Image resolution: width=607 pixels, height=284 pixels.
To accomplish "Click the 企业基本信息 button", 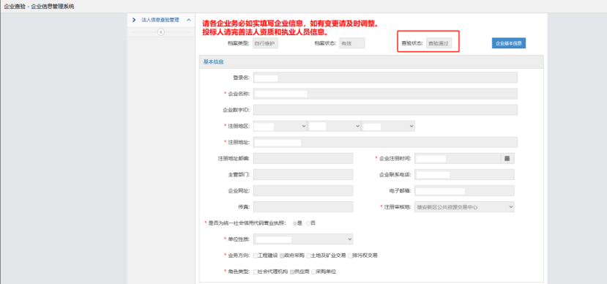I will coord(509,43).
